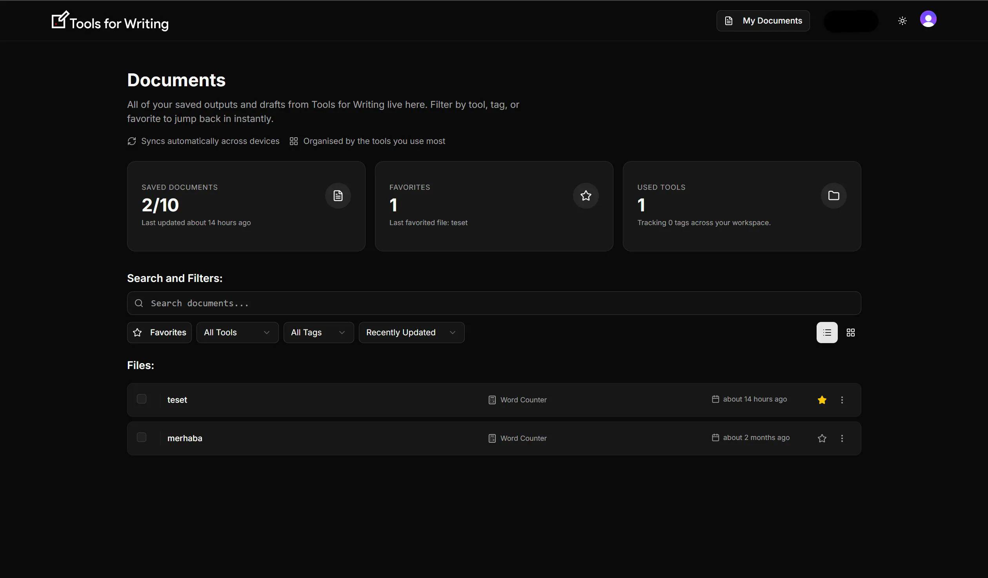Screen dimensions: 988x578
Task: Switch to grid view layout
Action: tap(850, 333)
